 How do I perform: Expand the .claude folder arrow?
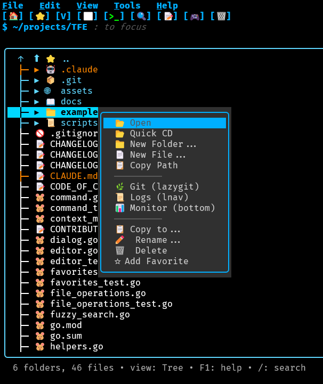(37, 70)
